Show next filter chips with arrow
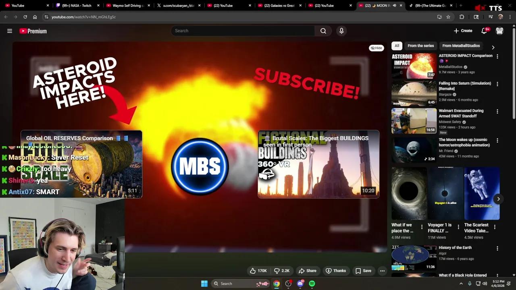The image size is (516, 290). point(493,47)
